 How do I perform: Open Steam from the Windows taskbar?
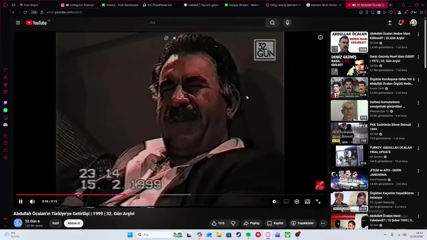point(239,235)
